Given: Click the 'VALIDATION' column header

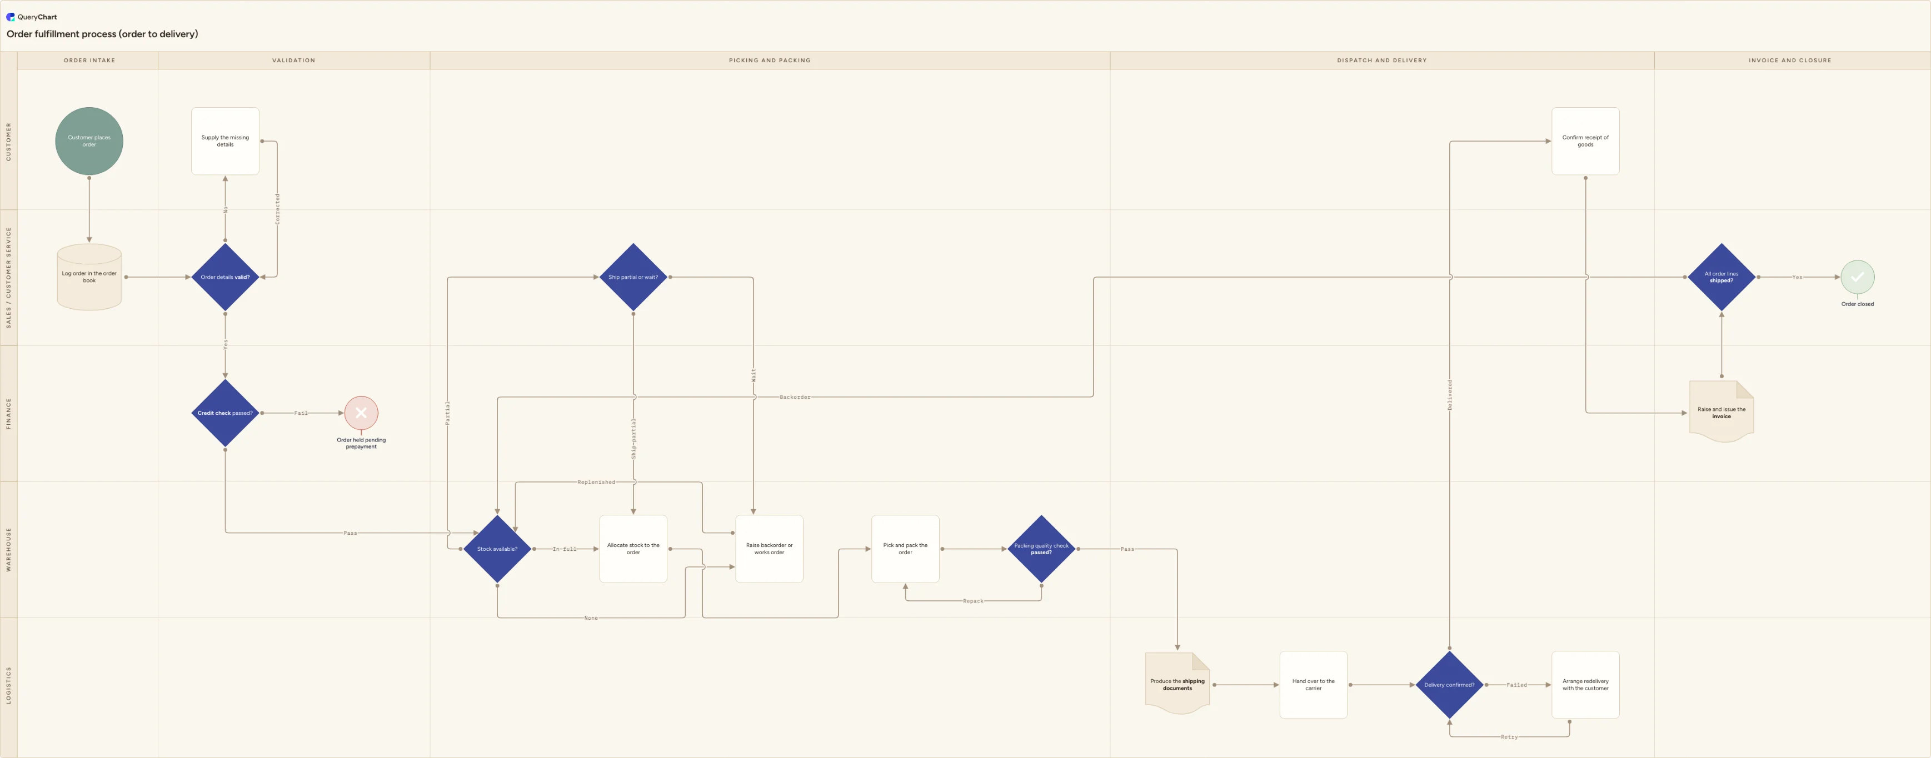Looking at the screenshot, I should click(x=294, y=60).
